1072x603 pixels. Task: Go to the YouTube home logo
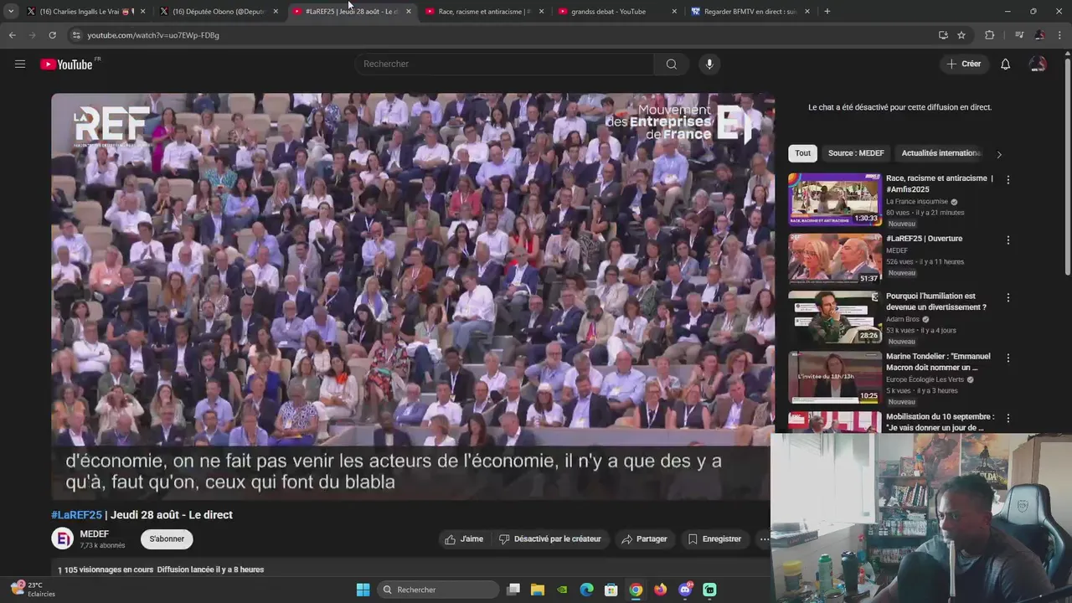pos(66,64)
